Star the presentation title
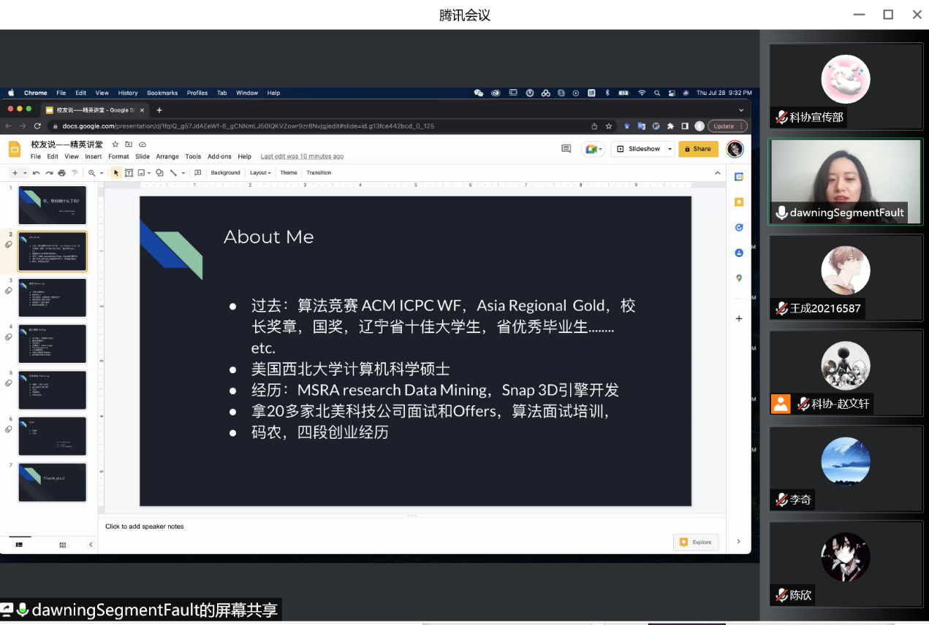The height and width of the screenshot is (625, 929). tap(115, 145)
